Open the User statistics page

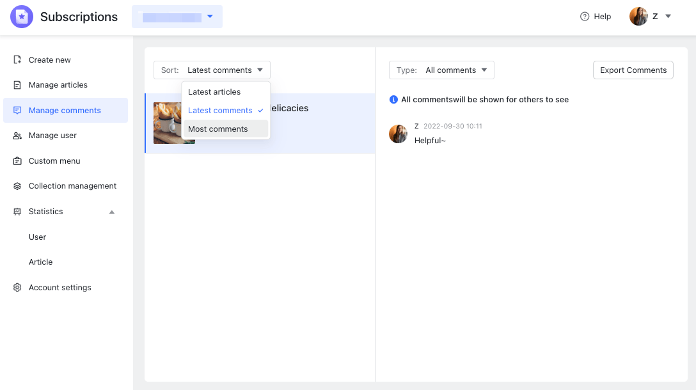click(37, 237)
